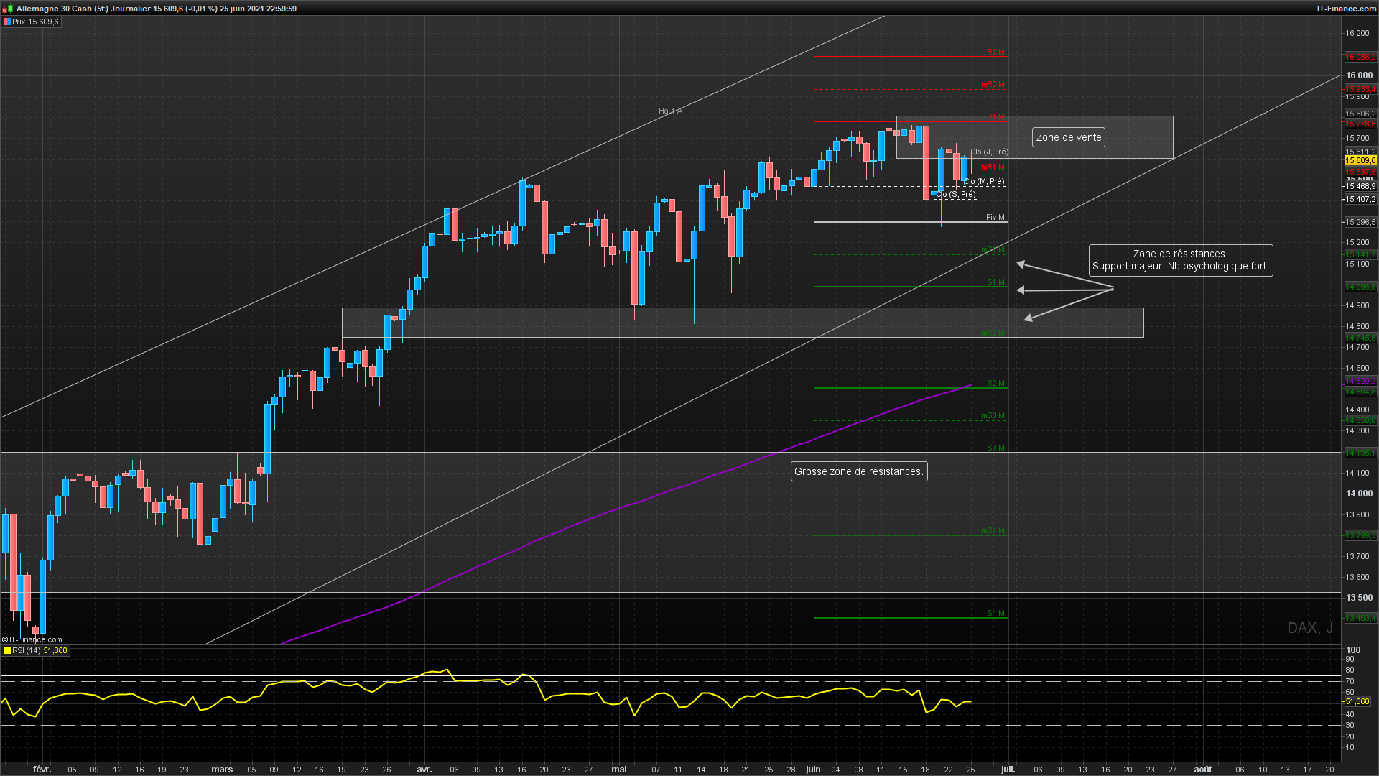Image resolution: width=1379 pixels, height=776 pixels.
Task: Click the Piv M pivot line label
Action: 995,218
